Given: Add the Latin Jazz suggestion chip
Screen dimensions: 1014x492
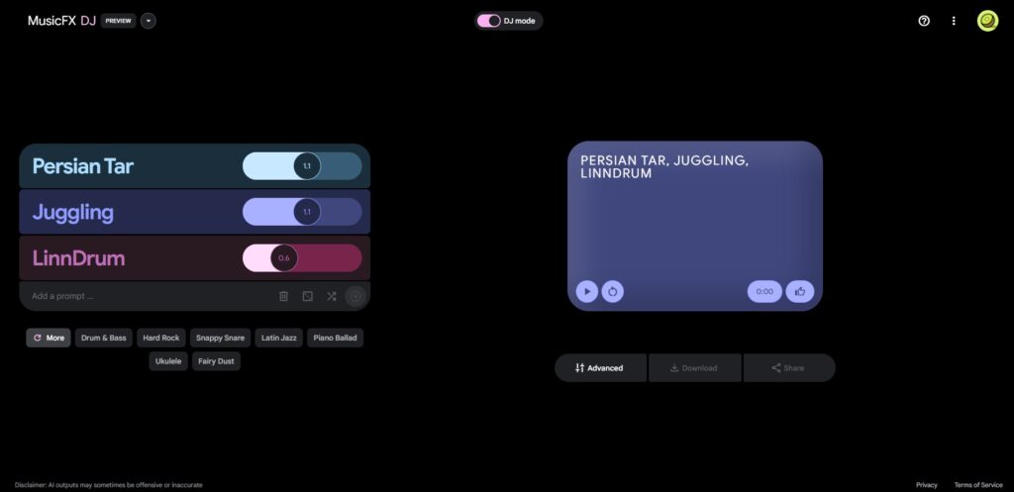Looking at the screenshot, I should tap(278, 338).
